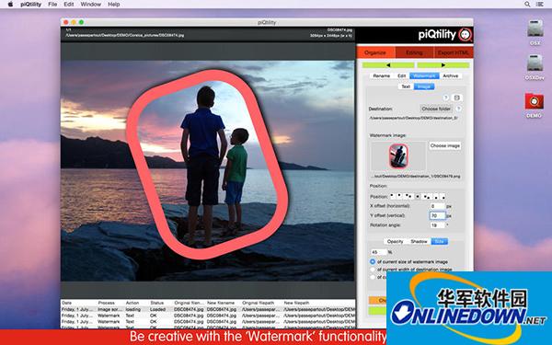Click Choose folder button
This screenshot has width=552, height=345.
point(436,109)
